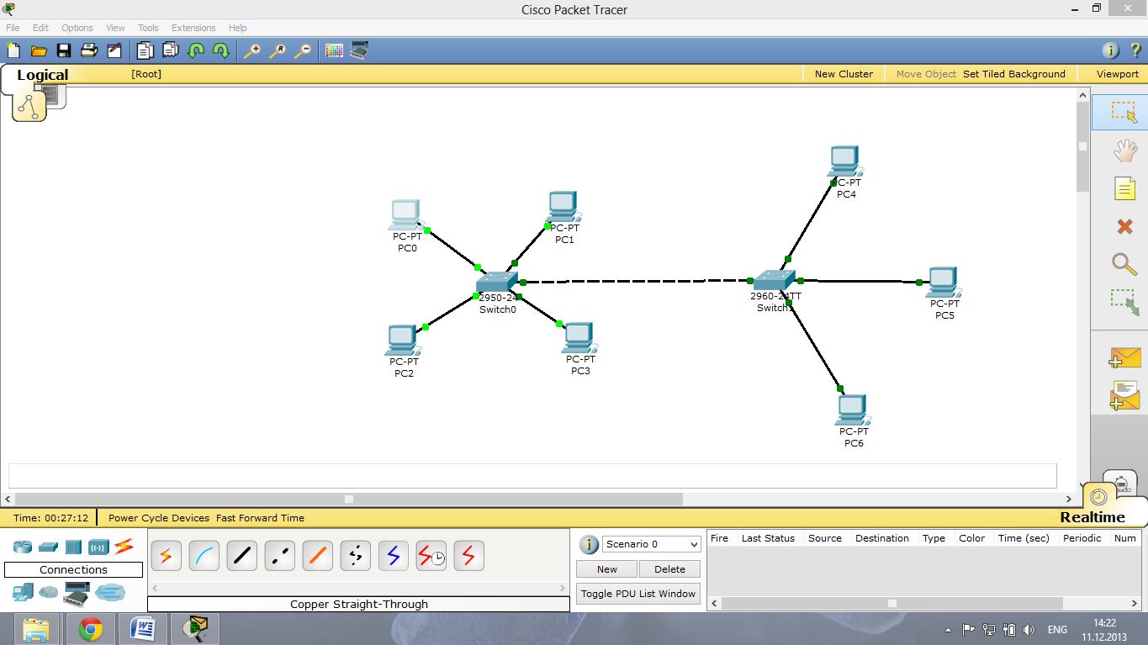This screenshot has height=645, width=1148.
Task: Choose the orange Fiber cable
Action: coord(317,556)
